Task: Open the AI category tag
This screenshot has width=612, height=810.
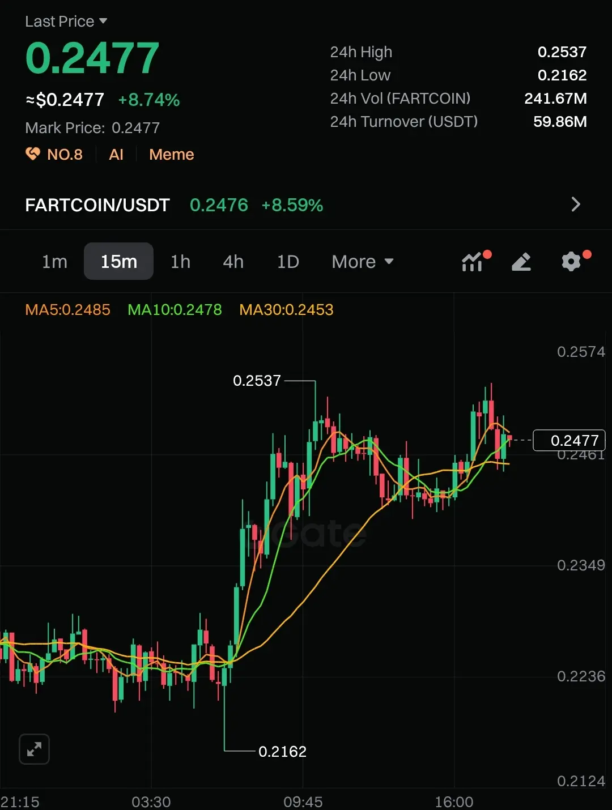Action: click(116, 155)
